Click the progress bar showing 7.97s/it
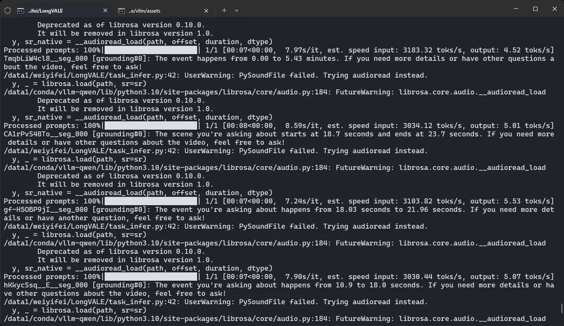Image resolution: width=564 pixels, height=326 pixels. [150, 50]
